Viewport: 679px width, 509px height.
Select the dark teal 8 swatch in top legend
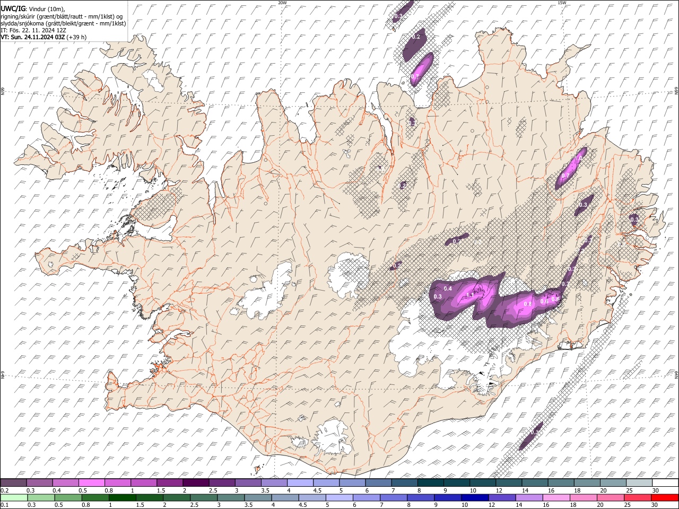(x=430, y=482)
